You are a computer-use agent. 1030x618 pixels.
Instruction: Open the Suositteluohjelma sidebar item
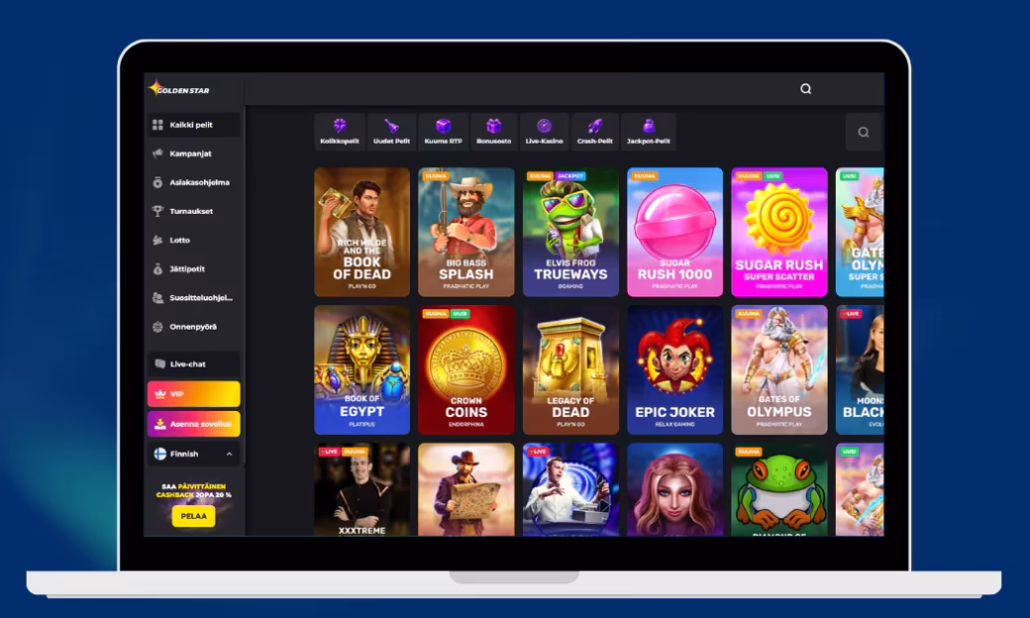(x=194, y=297)
